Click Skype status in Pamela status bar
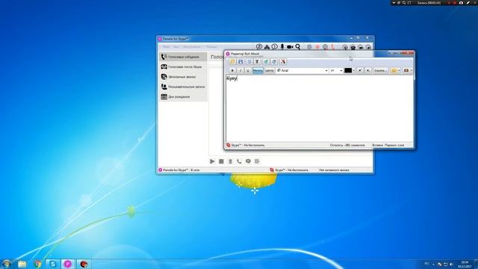The height and width of the screenshot is (269, 478). pos(289,170)
